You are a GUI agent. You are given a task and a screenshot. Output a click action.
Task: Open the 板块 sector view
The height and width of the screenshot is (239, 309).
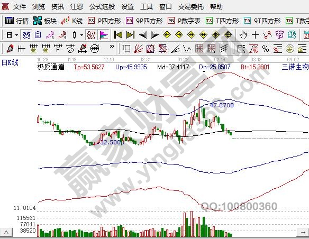click(x=45, y=21)
